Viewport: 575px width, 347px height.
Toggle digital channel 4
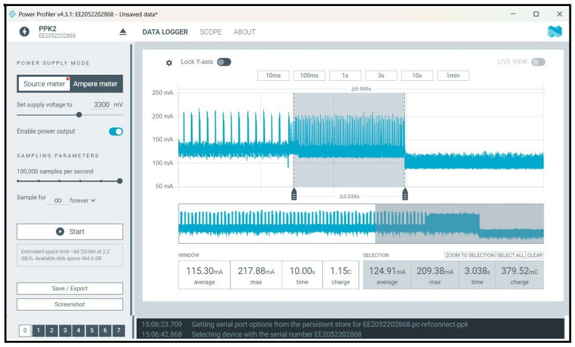click(x=78, y=330)
